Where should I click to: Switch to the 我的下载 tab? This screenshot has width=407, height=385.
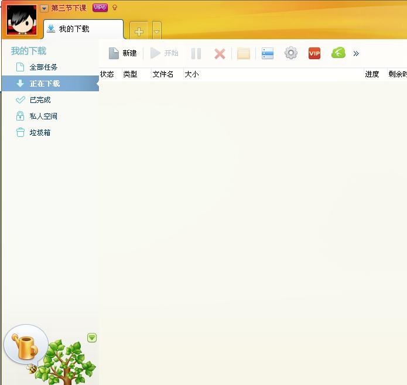83,29
